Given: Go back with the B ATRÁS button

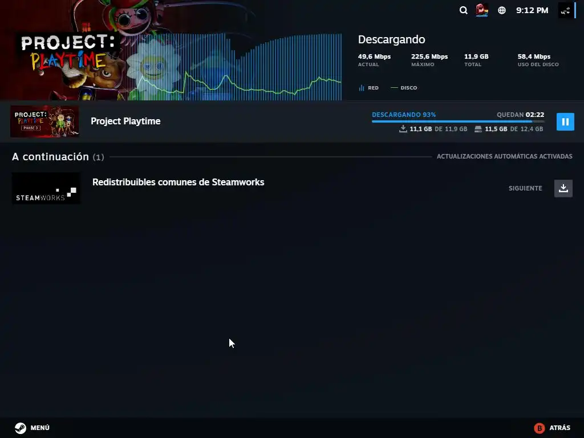Looking at the screenshot, I should pyautogui.click(x=552, y=428).
